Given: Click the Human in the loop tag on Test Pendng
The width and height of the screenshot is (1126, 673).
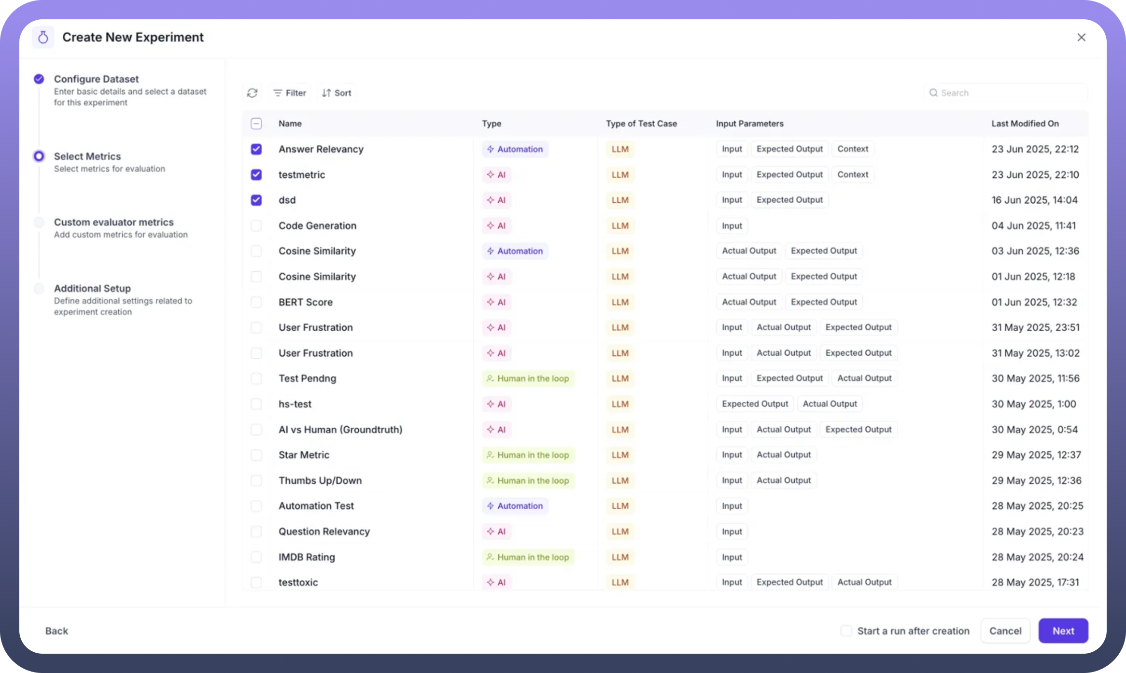Looking at the screenshot, I should (x=528, y=379).
